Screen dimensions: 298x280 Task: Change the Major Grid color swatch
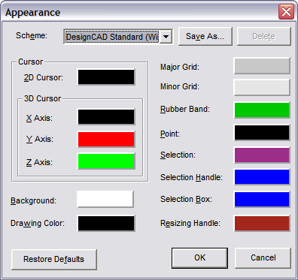(262, 66)
